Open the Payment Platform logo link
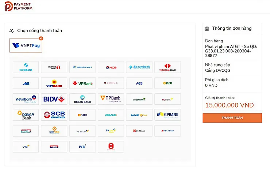 click(18, 6)
